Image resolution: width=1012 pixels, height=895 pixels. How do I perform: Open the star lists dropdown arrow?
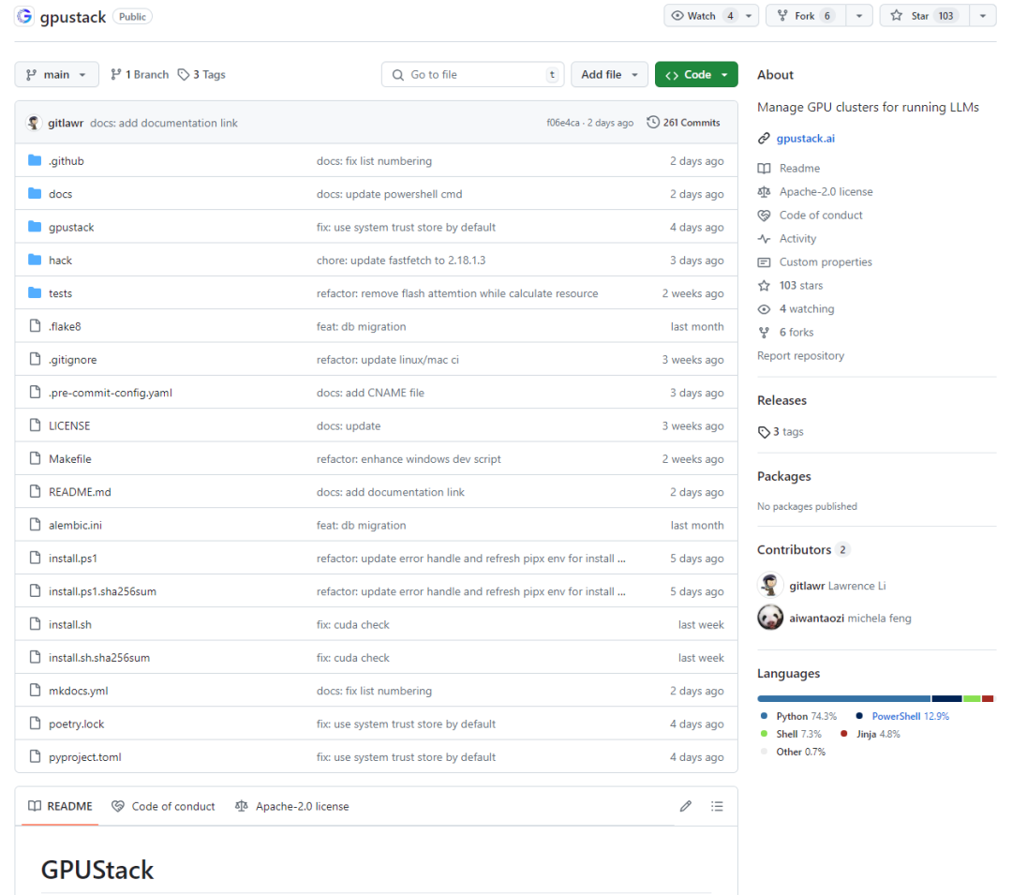tap(983, 16)
